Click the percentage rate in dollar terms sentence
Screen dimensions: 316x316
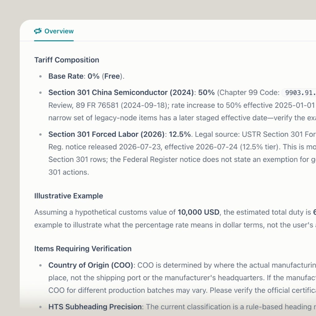(x=175, y=225)
